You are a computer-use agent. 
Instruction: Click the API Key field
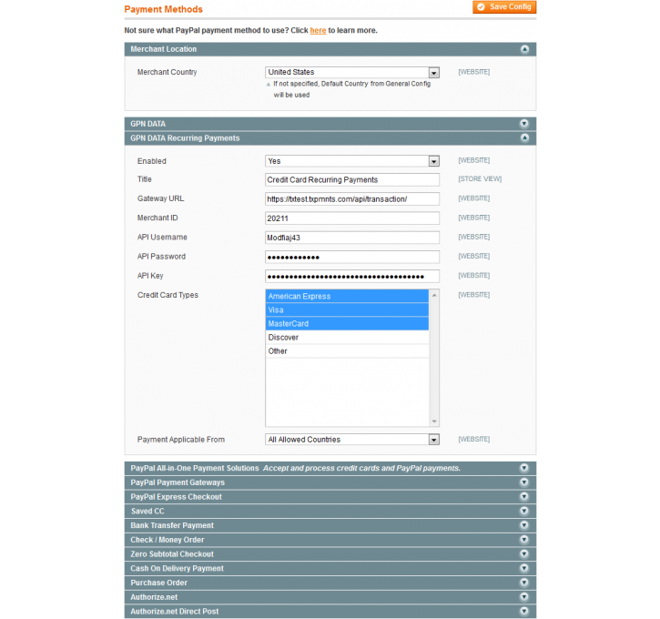352,277
